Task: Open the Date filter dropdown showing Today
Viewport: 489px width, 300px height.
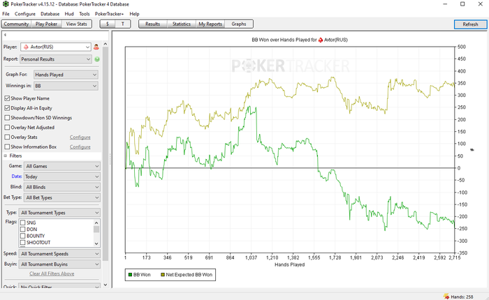Action: point(62,177)
